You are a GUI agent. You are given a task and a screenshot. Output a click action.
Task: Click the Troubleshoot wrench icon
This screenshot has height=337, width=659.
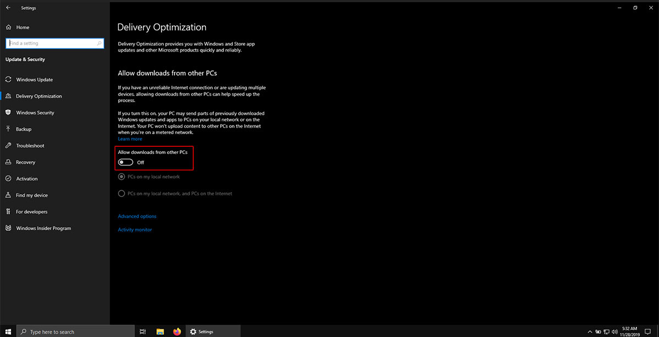point(8,146)
